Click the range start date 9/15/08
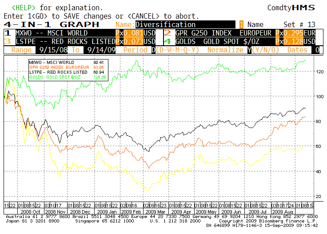 [52, 50]
